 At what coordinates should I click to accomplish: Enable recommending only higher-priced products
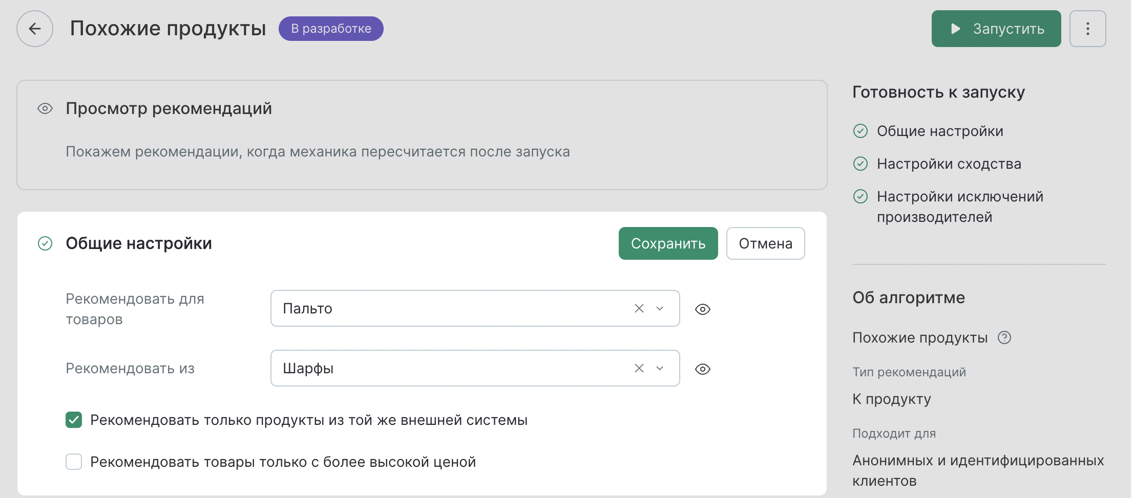point(74,462)
